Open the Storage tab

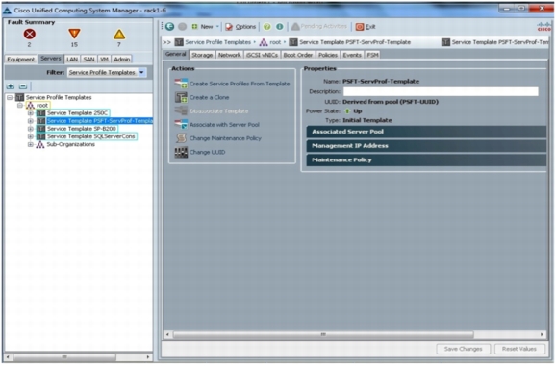pos(202,55)
